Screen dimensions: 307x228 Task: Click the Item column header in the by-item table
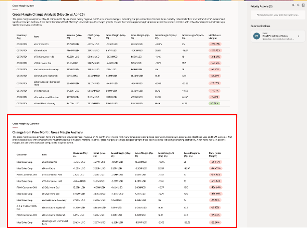[x=36, y=37]
